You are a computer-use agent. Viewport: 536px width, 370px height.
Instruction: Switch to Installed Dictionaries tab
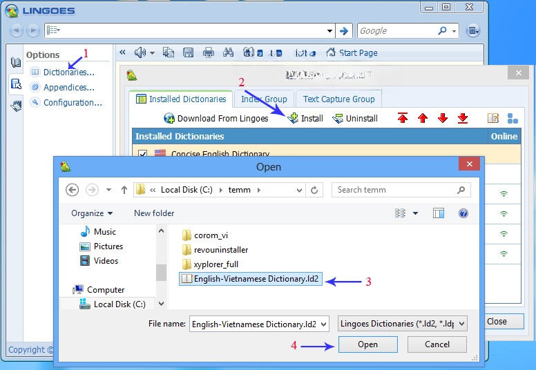tap(181, 99)
